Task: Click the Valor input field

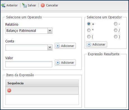Action: pyautogui.click(x=29, y=64)
